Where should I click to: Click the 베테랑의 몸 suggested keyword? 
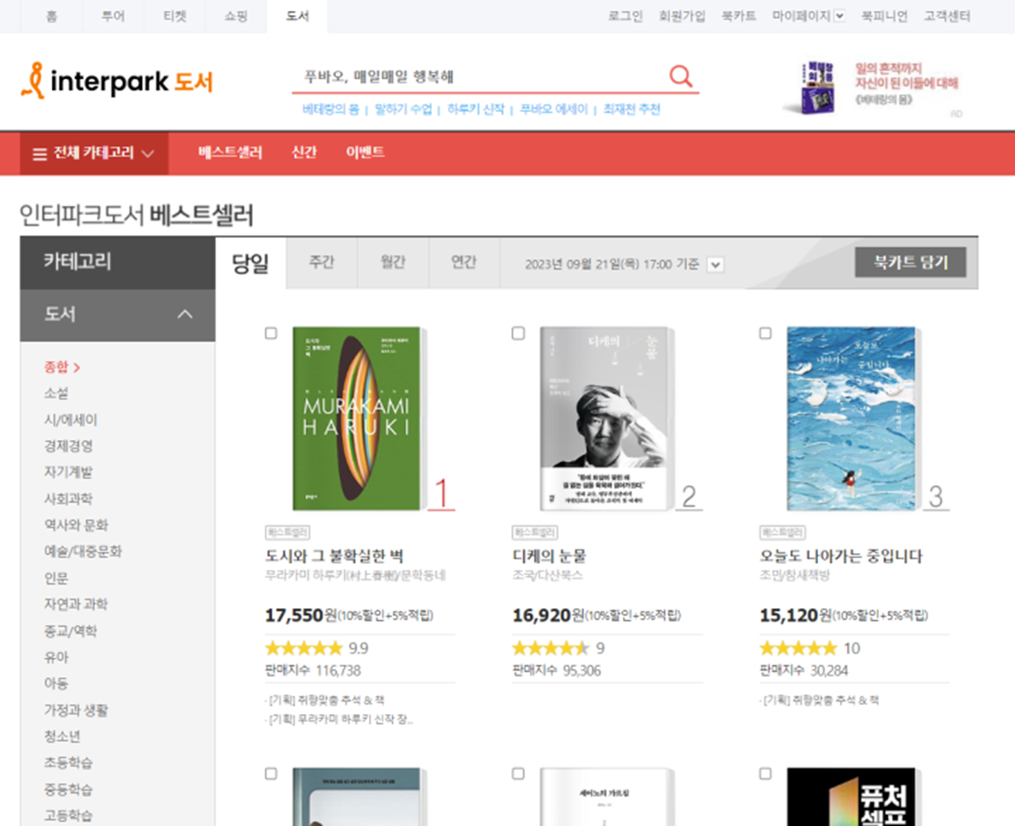click(x=331, y=109)
